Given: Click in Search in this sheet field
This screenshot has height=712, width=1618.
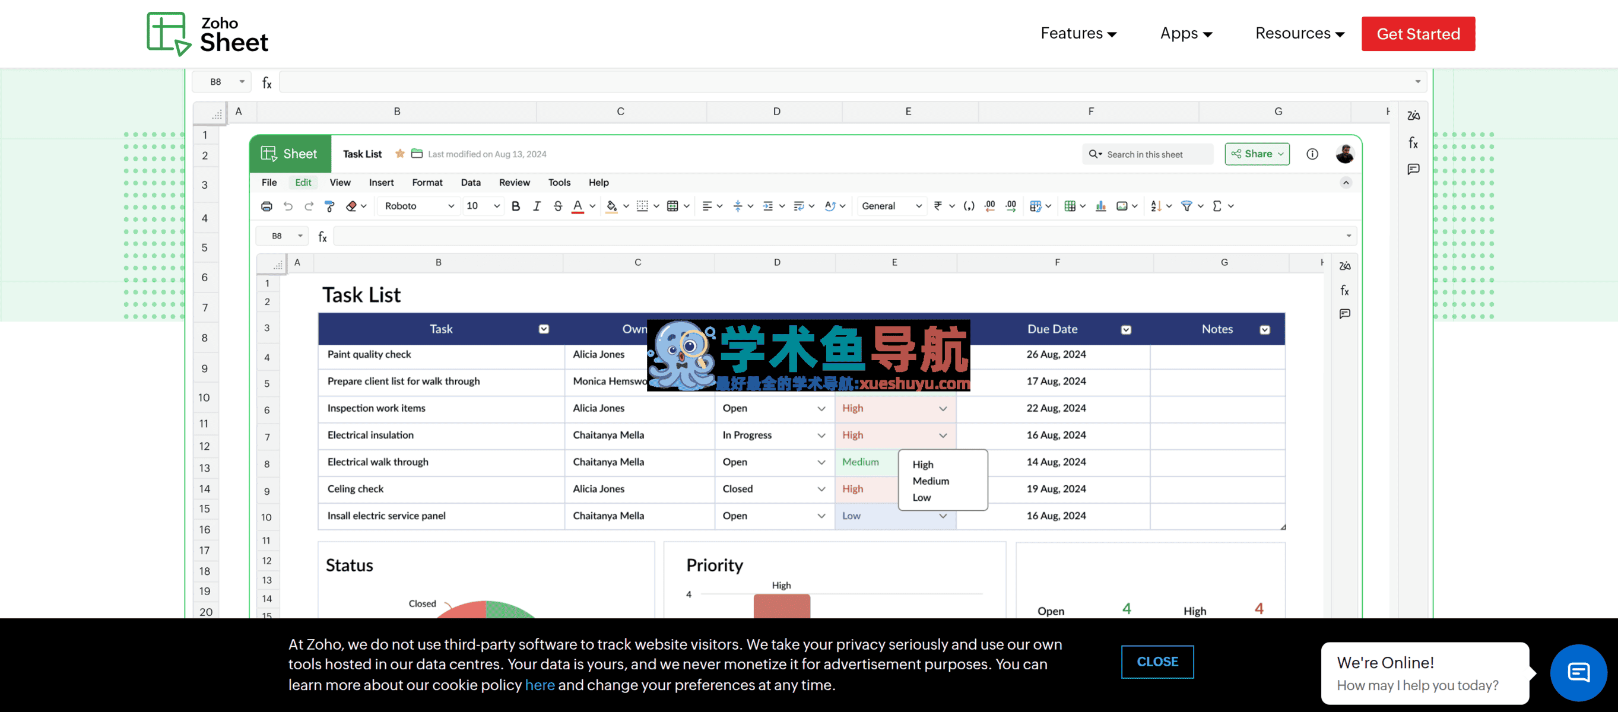Looking at the screenshot, I should [1147, 154].
